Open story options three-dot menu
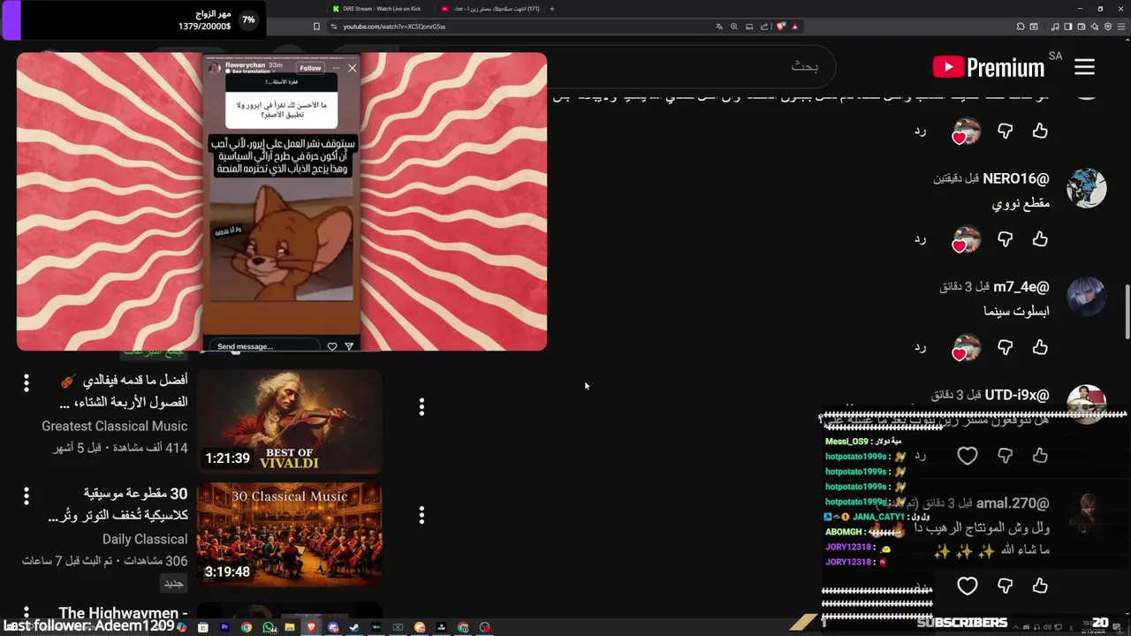This screenshot has height=636, width=1131. [336, 67]
